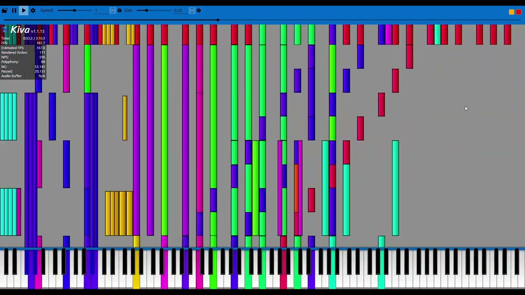The image size is (525, 295).
Task: Open the Size help question mark
Action: tap(199, 11)
